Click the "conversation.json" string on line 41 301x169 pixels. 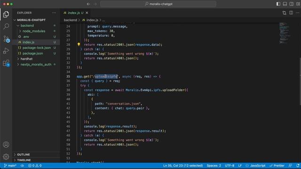pyautogui.click(x=123, y=104)
